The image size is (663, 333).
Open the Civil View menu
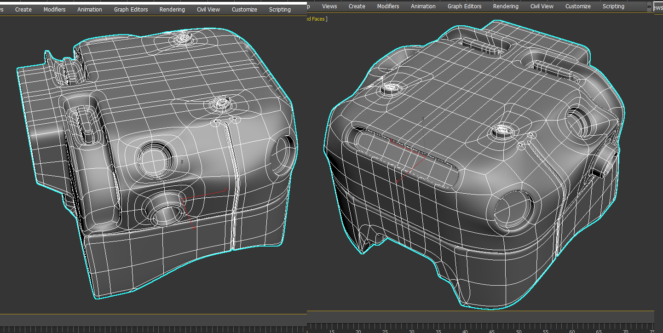pos(208,9)
